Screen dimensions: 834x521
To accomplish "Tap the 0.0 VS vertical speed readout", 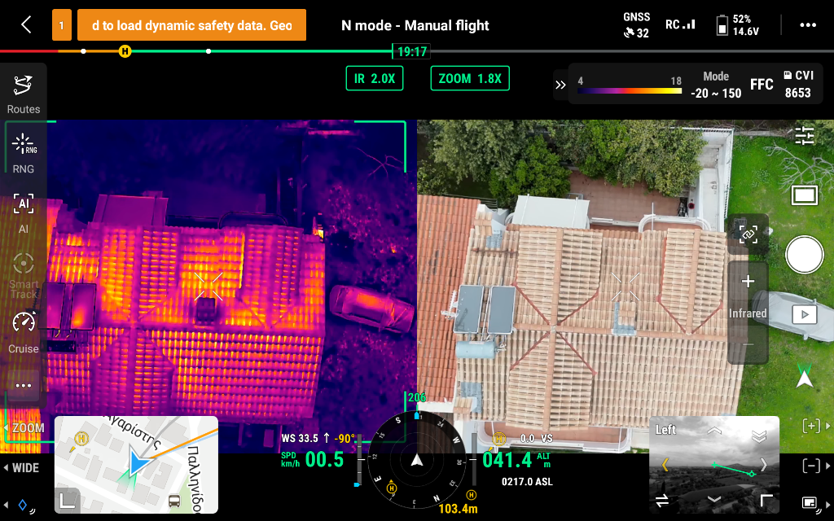I will click(536, 439).
